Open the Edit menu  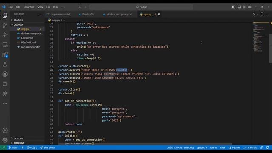pos(18,7)
